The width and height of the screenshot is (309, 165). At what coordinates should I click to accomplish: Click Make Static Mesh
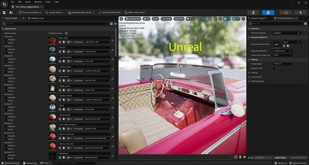(x=134, y=12)
